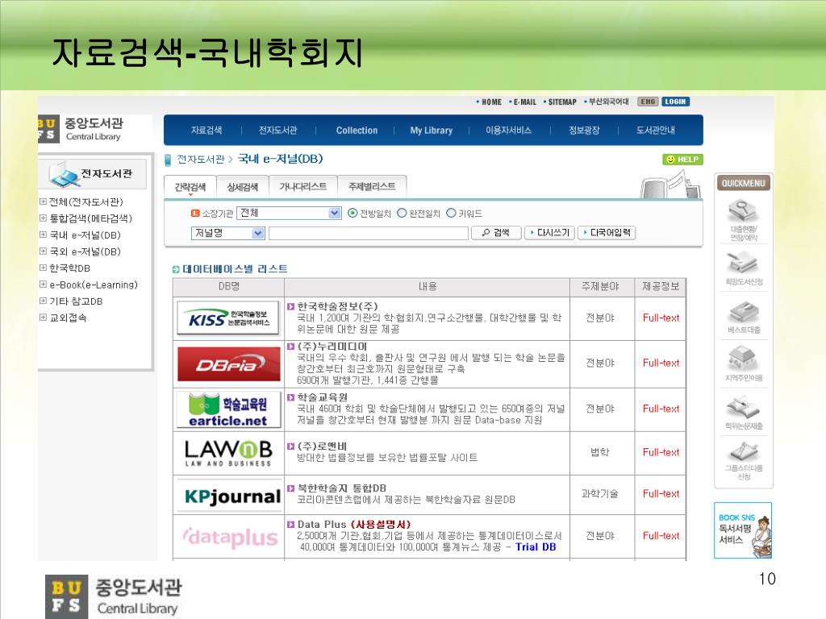
Task: Select the 키워드 radio button
Action: pos(451,213)
